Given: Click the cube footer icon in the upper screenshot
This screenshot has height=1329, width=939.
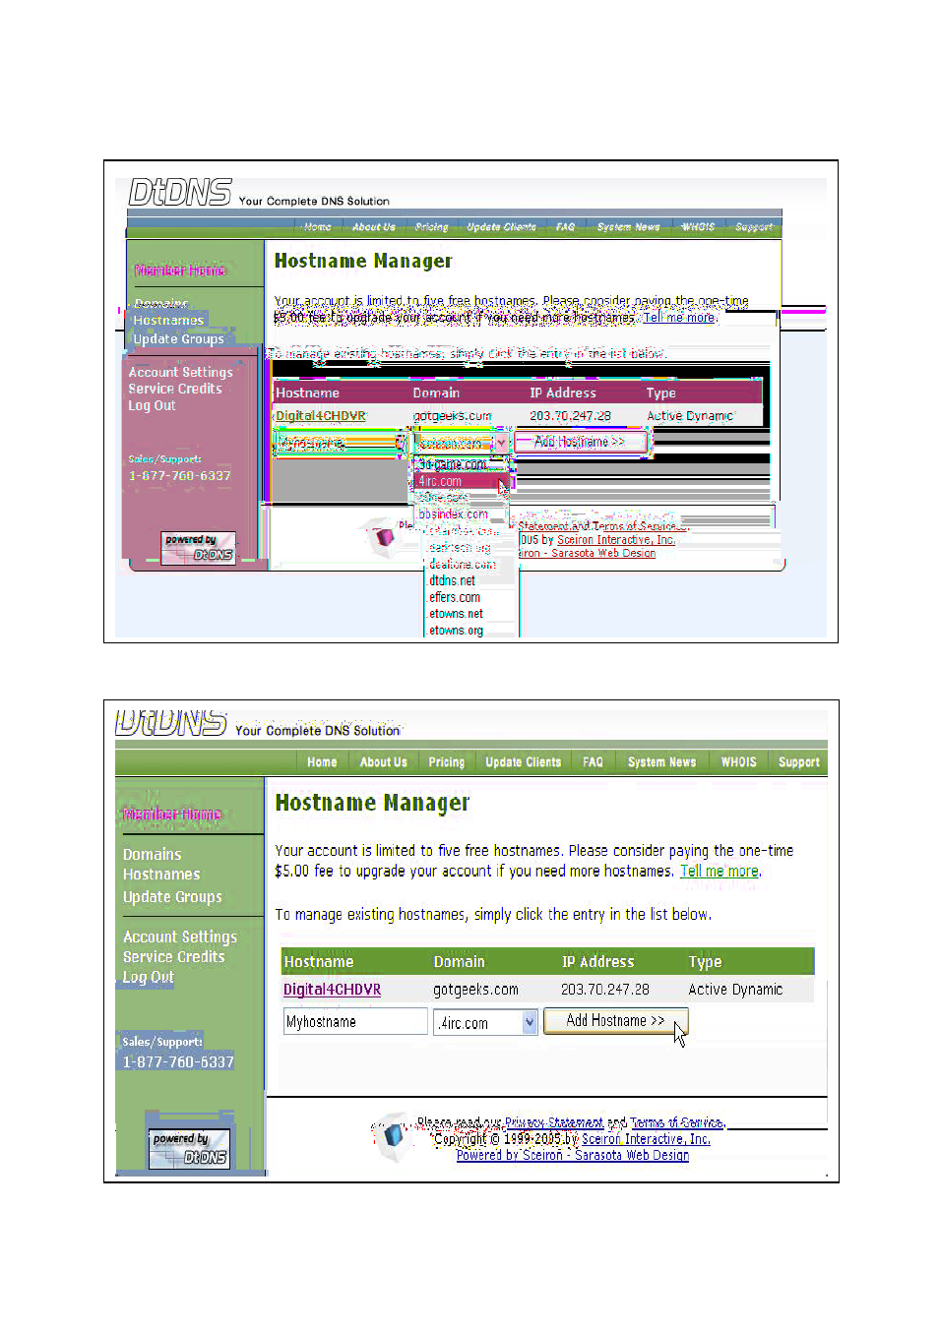Looking at the screenshot, I should click(380, 536).
